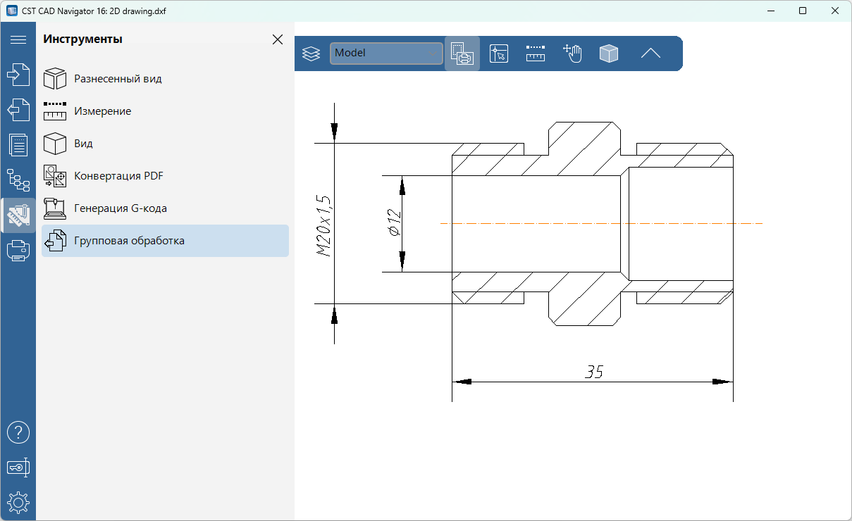Open help via the question mark icon
The height and width of the screenshot is (521, 852).
pos(18,432)
